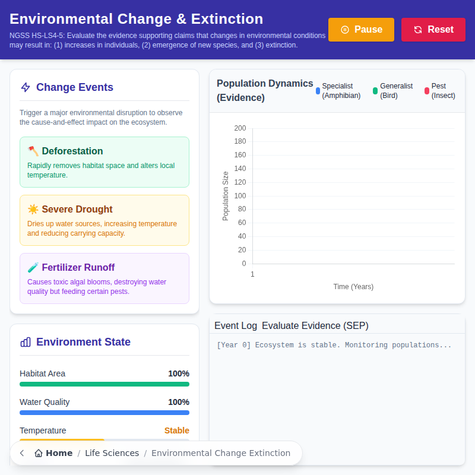This screenshot has width=475, height=475.
Task: Trigger the Severe Drought change event
Action: [x=104, y=220]
